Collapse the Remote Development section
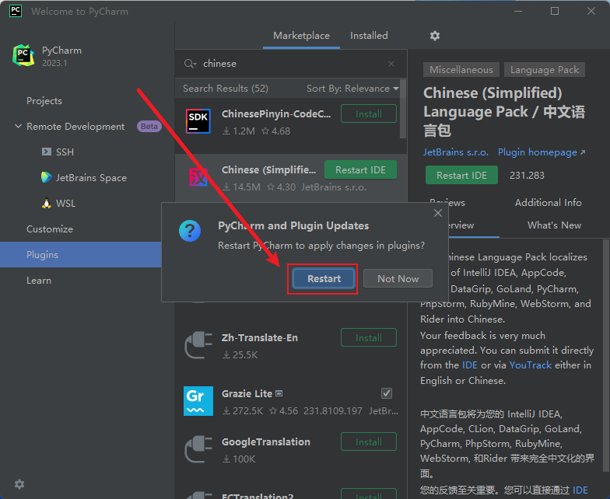The image size is (610, 499). pos(18,126)
